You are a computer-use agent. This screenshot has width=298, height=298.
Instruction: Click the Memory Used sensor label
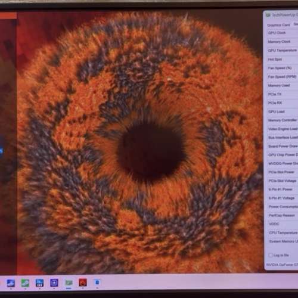click(279, 85)
